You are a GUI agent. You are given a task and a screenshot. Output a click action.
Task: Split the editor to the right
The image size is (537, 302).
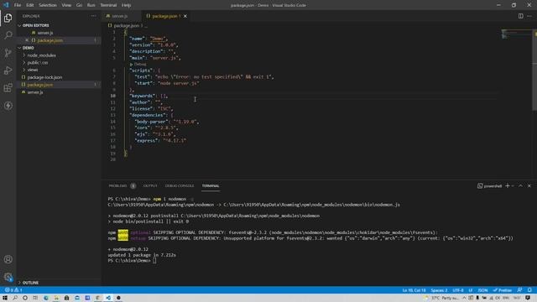(x=520, y=16)
